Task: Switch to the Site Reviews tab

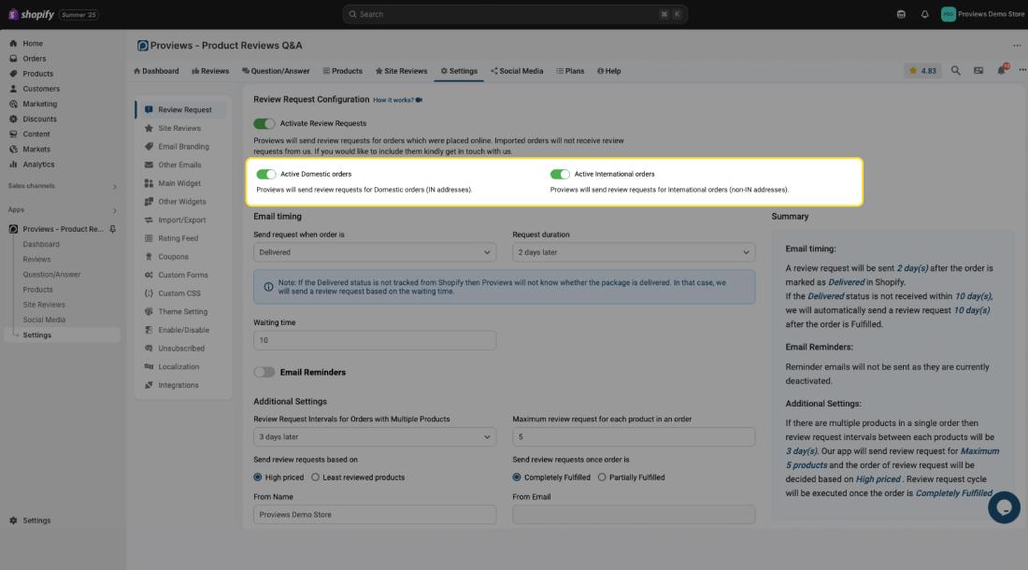Action: [x=401, y=71]
